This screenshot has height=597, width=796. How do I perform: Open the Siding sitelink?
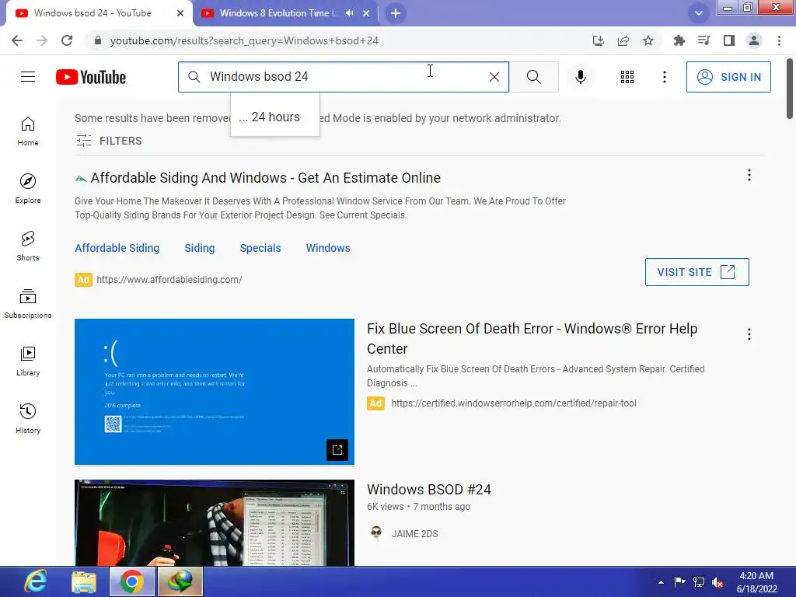(200, 248)
